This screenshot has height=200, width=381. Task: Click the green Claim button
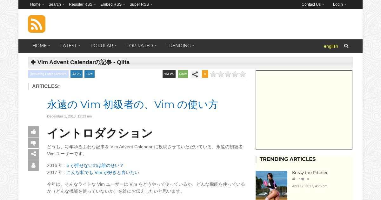[x=183, y=74]
